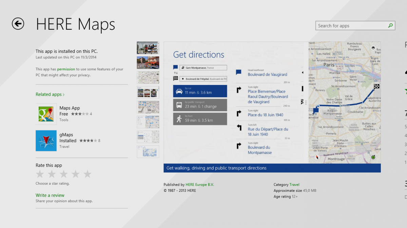This screenshot has width=407, height=228.
Task: Select the Maps App title text
Action: 70,108
